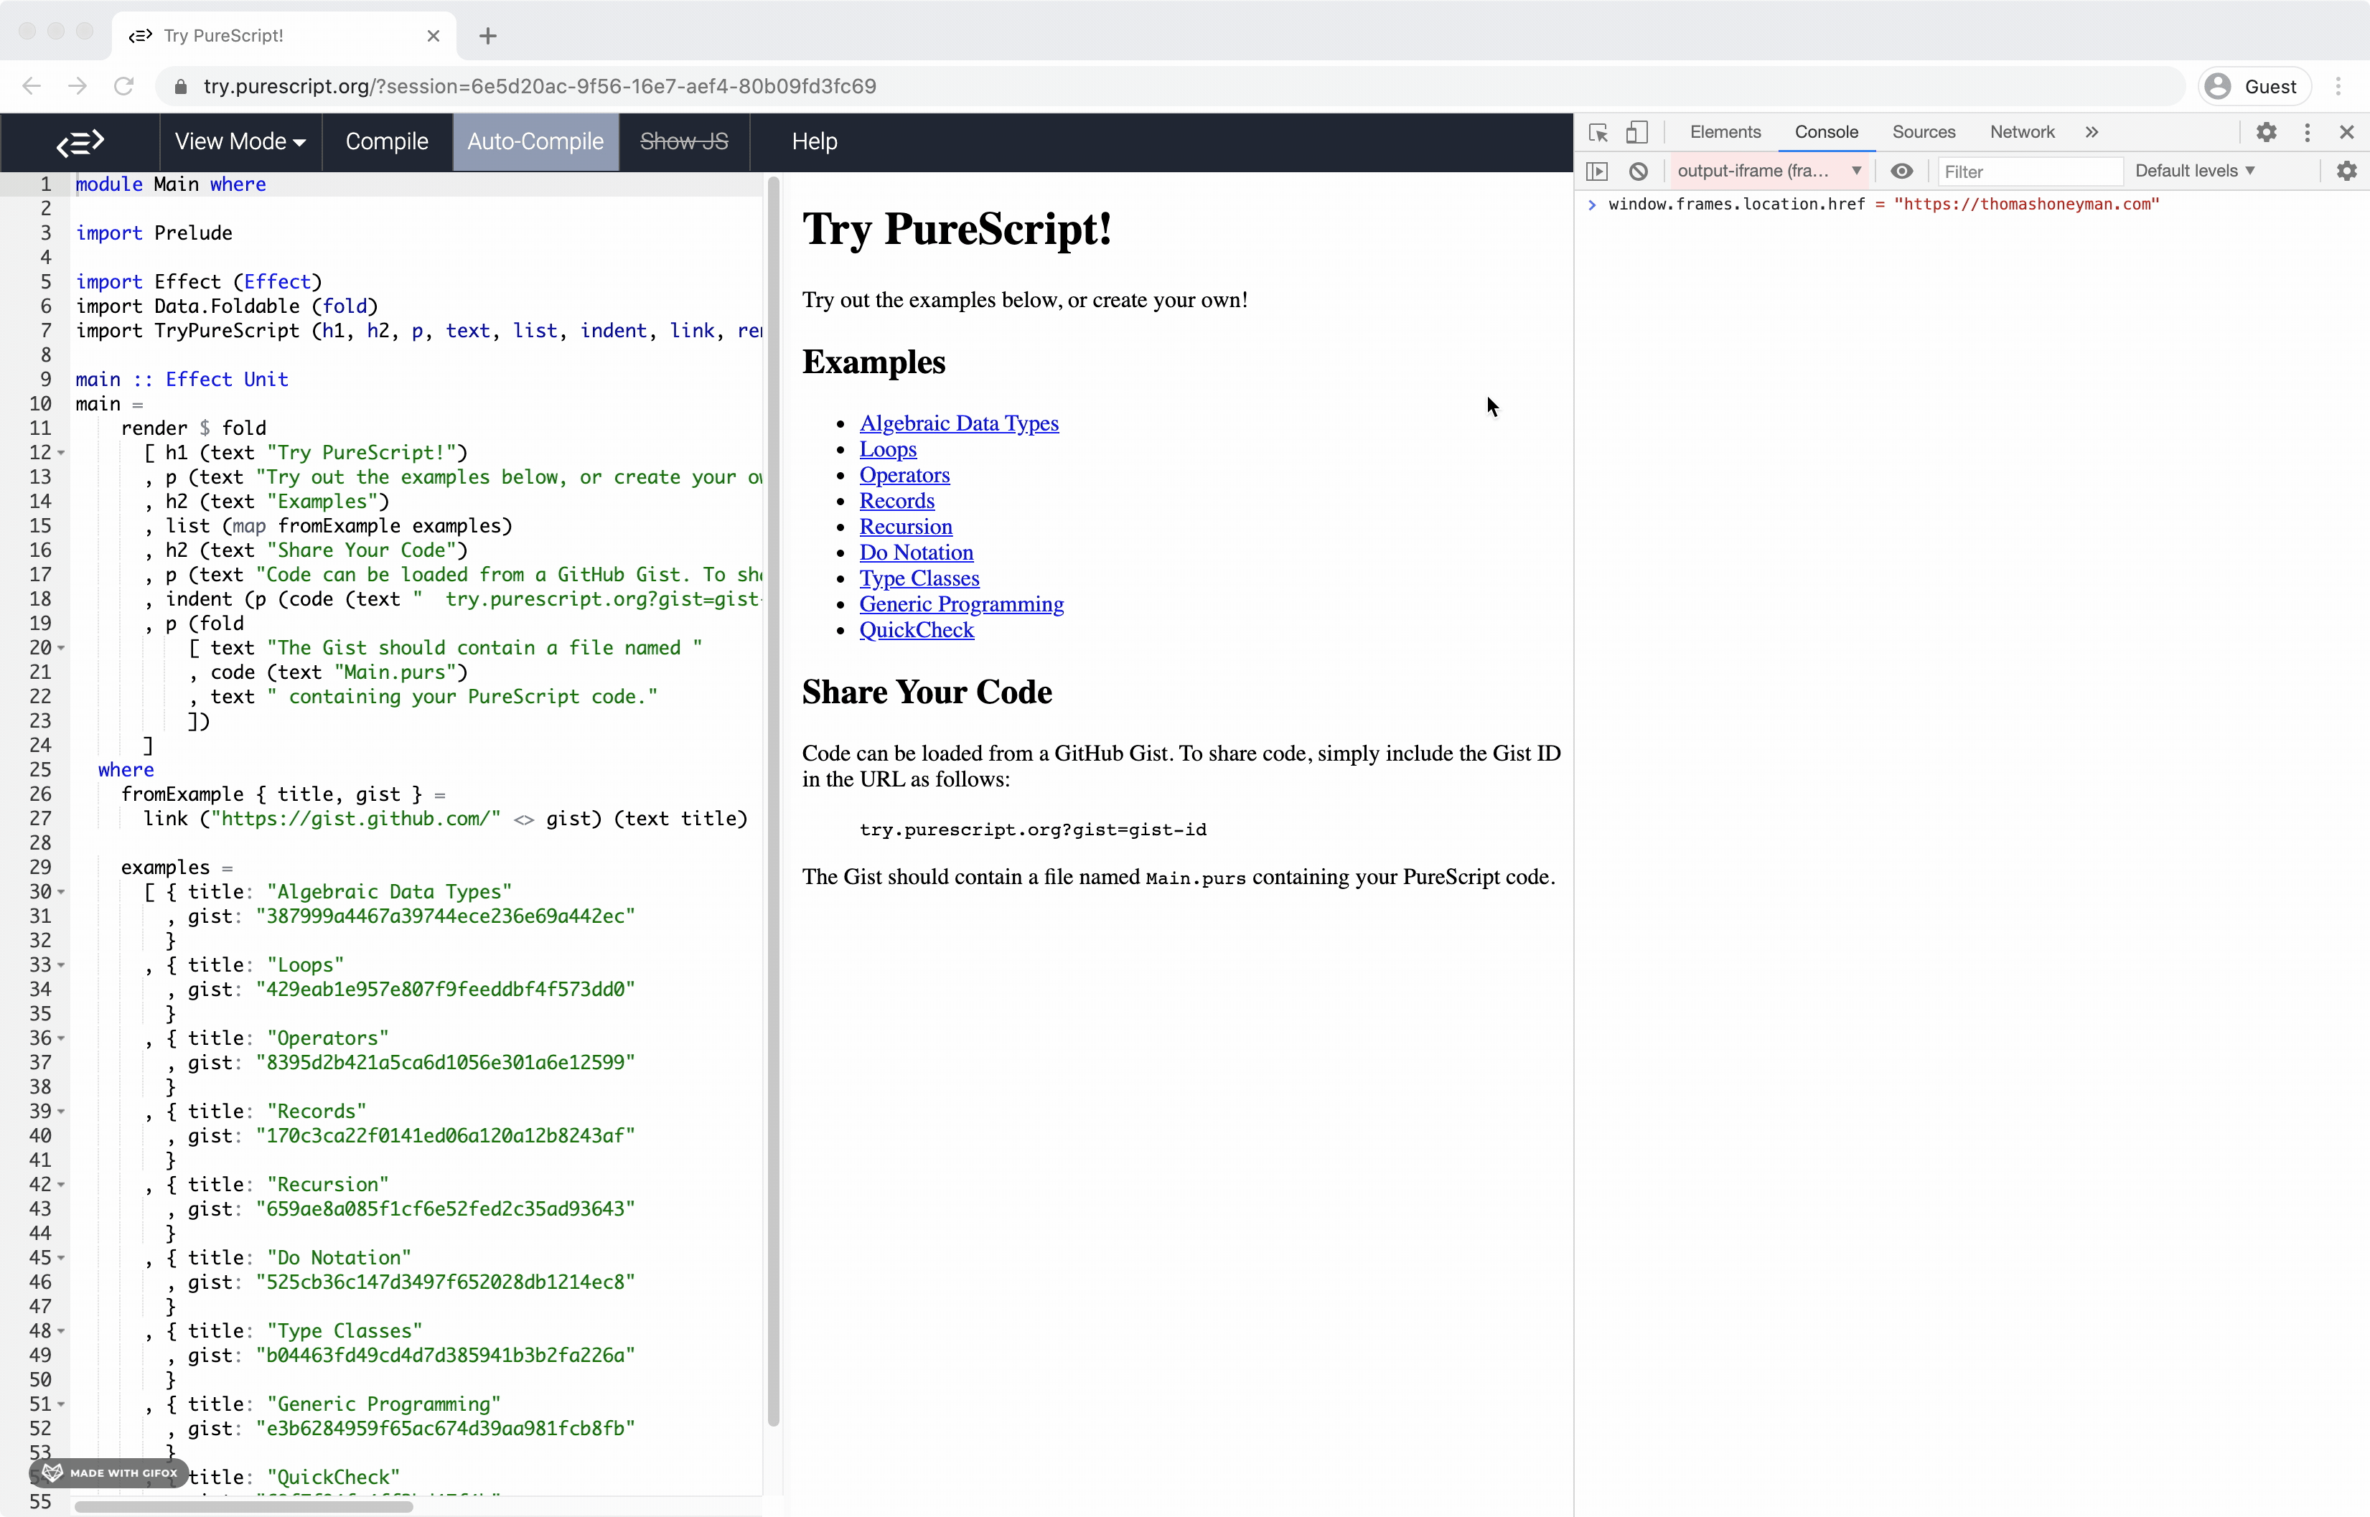
Task: Switch to the Console tab in DevTools
Action: point(1825,132)
